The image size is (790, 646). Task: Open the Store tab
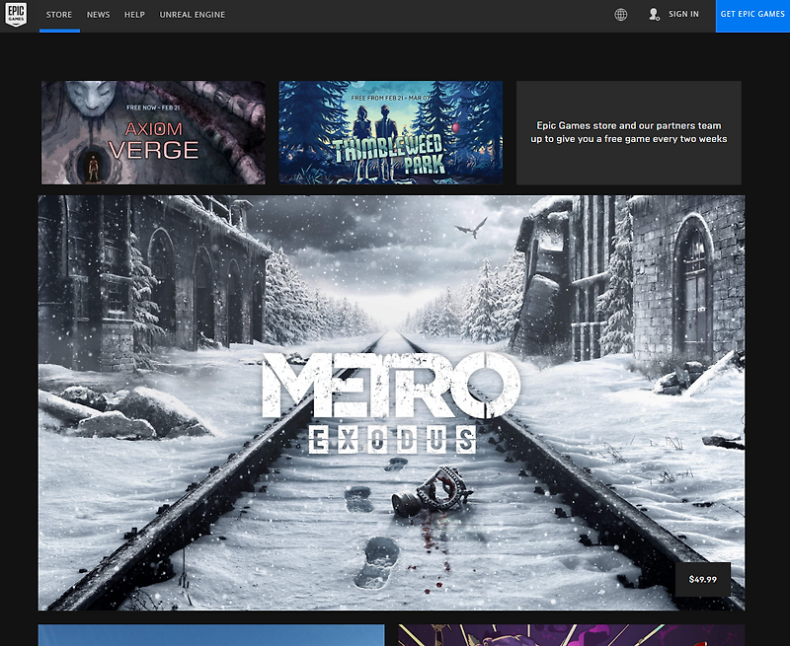click(59, 15)
